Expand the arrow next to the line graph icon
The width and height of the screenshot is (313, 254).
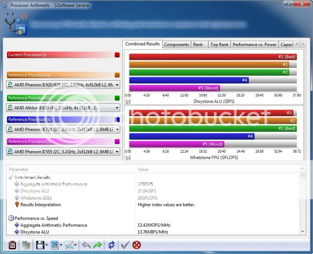tap(75, 245)
